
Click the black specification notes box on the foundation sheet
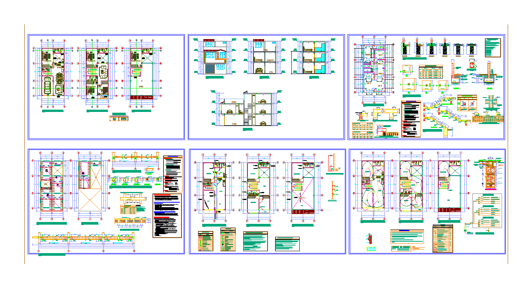point(411,118)
